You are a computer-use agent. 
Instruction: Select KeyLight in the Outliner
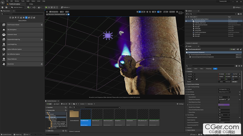pyautogui.click(x=197, y=27)
